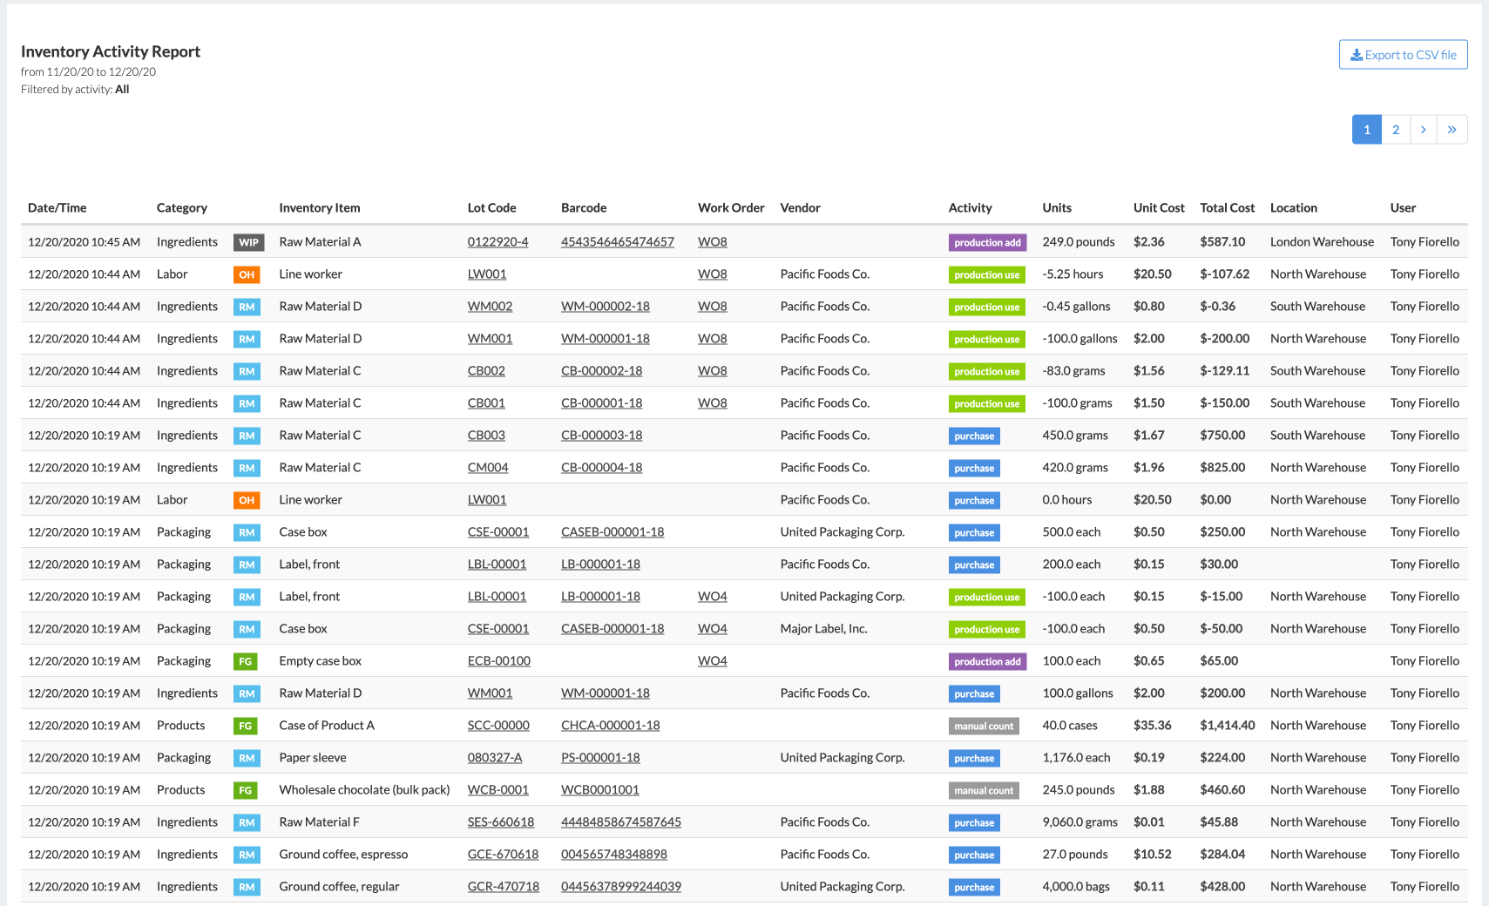The image size is (1489, 906).
Task: Click the RM badge beside Raw Material D
Action: click(x=247, y=307)
